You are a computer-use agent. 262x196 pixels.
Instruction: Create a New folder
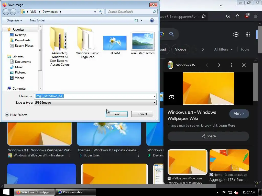(37, 20)
